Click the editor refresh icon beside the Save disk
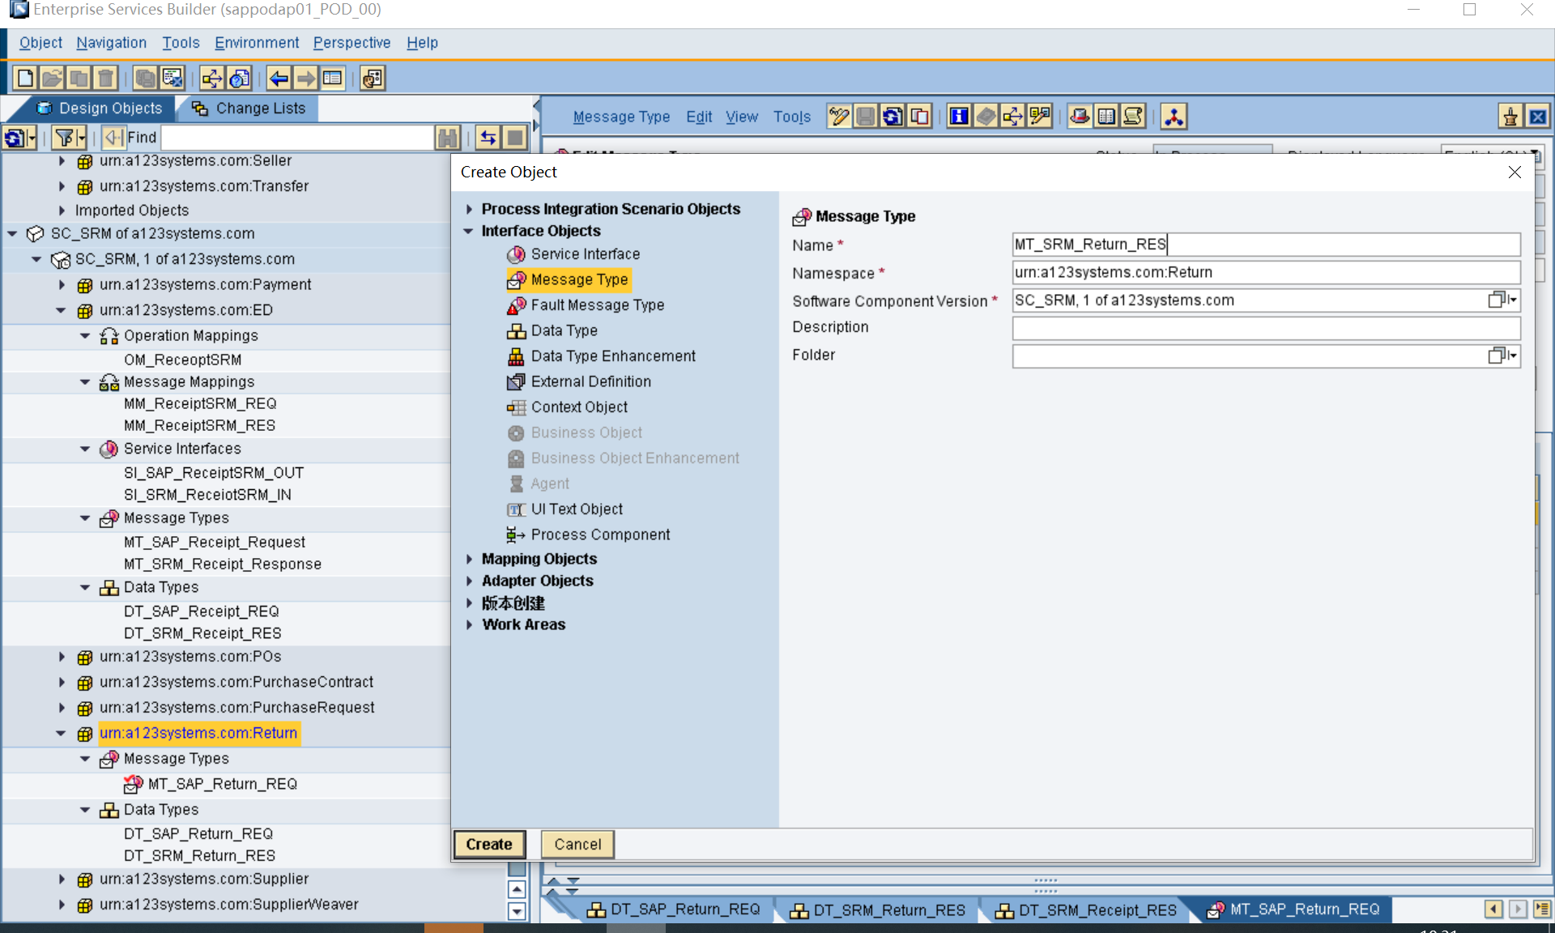Viewport: 1555px width, 933px height. click(893, 117)
